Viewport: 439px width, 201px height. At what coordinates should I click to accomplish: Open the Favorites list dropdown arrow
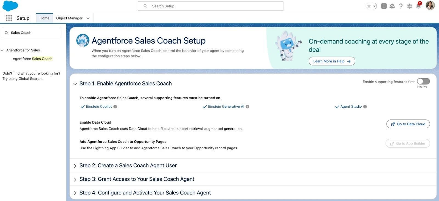pos(374,6)
